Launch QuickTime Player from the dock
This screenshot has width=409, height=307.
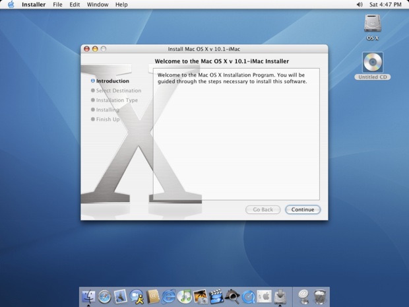pyautogui.click(x=248, y=297)
